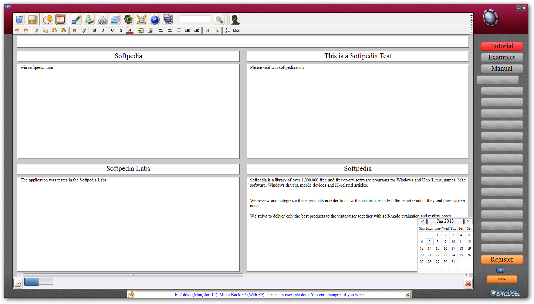The height and width of the screenshot is (304, 534).
Task: Select January 31 in the calendar
Action: pos(453,262)
